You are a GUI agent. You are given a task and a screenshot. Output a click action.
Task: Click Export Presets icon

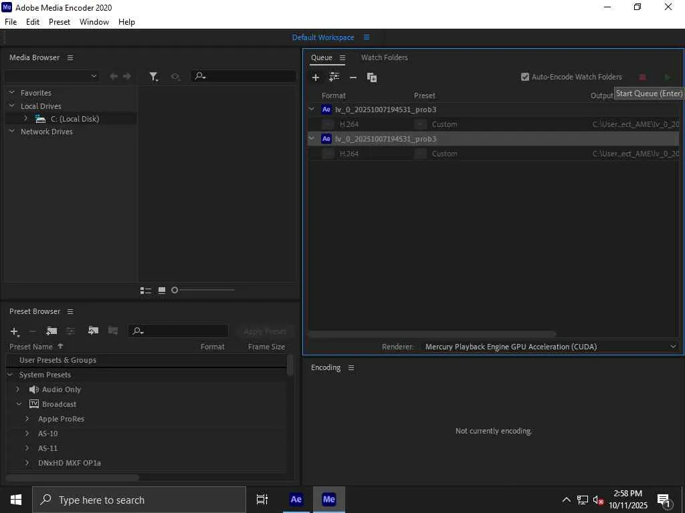point(112,331)
